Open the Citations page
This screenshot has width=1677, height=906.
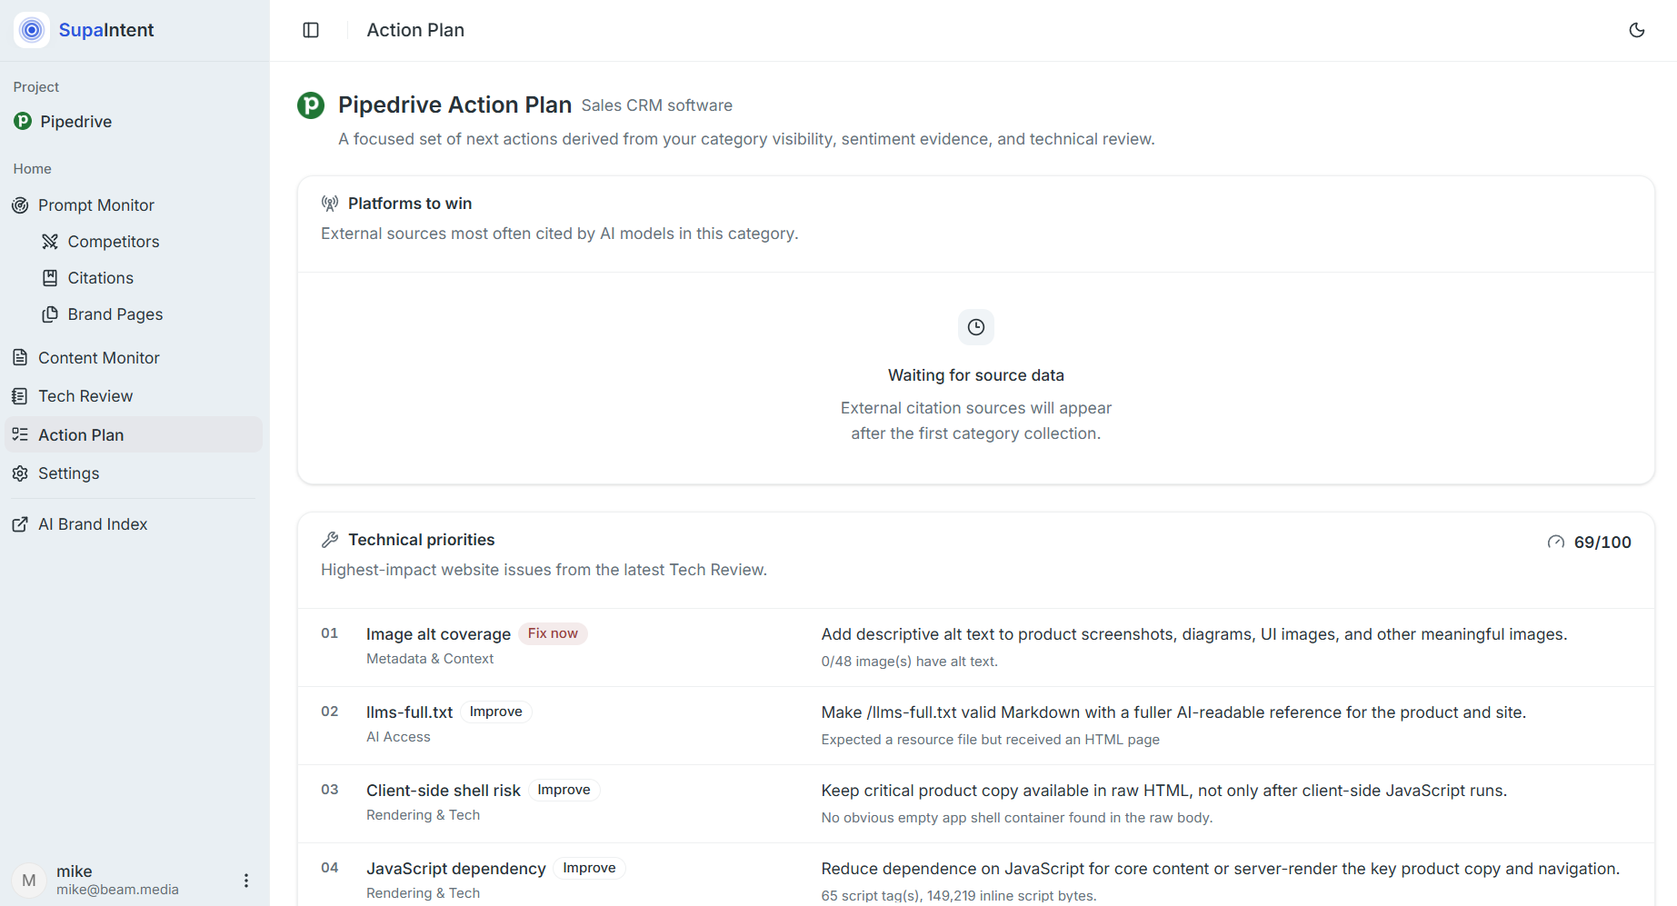pos(101,278)
